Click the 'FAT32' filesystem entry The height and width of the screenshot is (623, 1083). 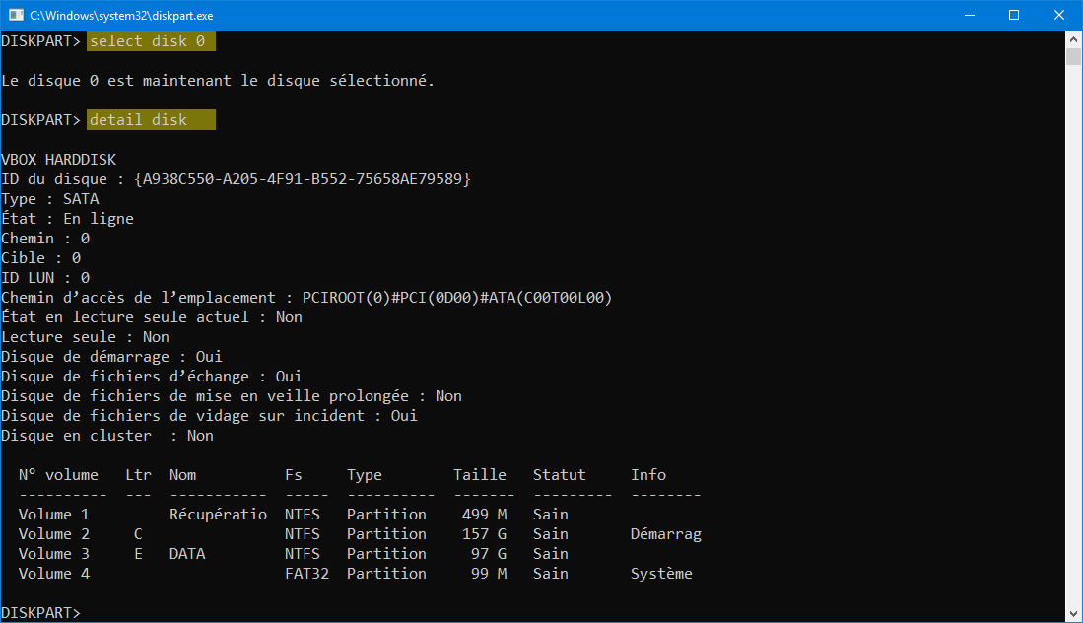tap(307, 574)
